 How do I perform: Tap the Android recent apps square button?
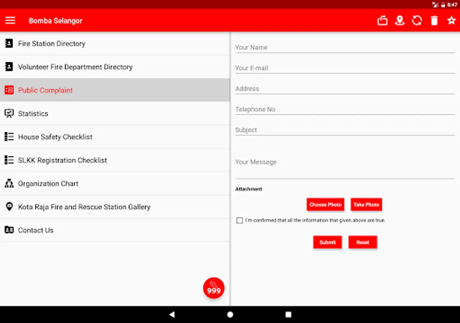click(x=288, y=314)
